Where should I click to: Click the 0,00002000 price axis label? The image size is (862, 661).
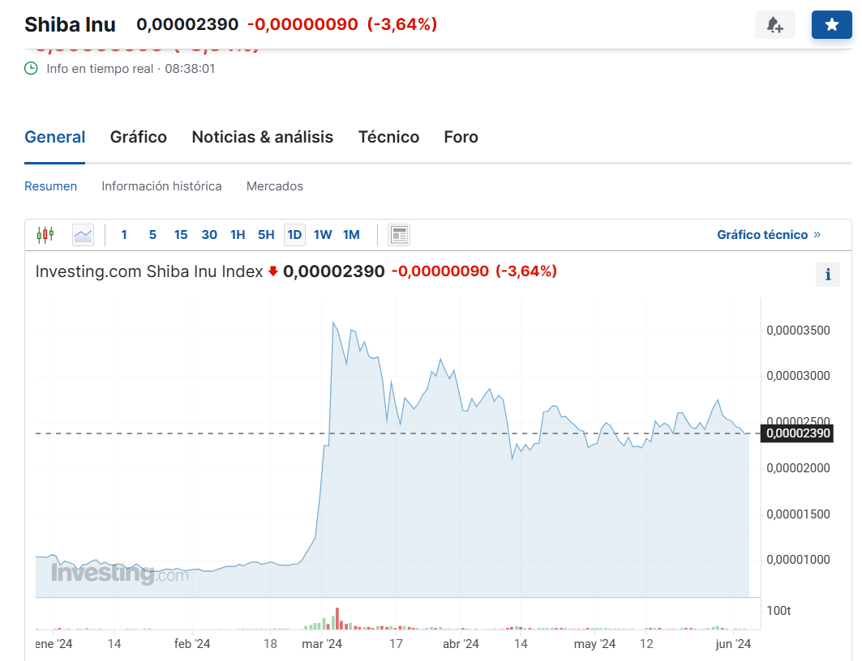798,468
